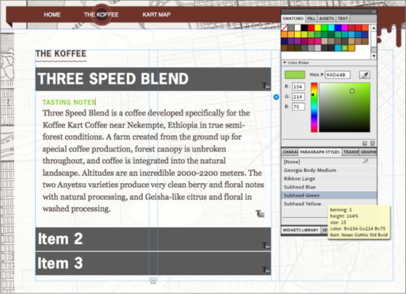Click text frame icon below body paragraph
Viewport: 406px width, 294px height.
[260, 214]
